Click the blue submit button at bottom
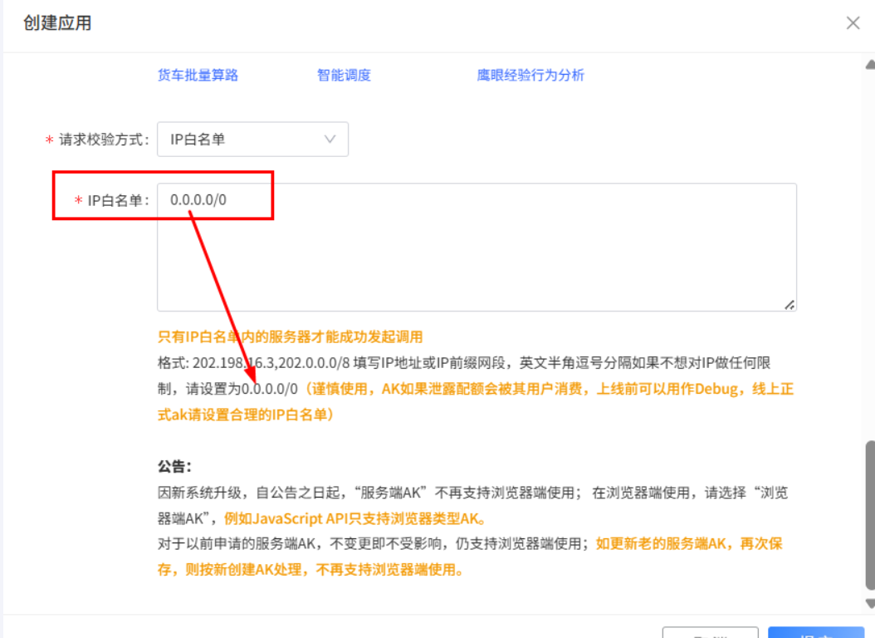The image size is (875, 638). pyautogui.click(x=815, y=633)
